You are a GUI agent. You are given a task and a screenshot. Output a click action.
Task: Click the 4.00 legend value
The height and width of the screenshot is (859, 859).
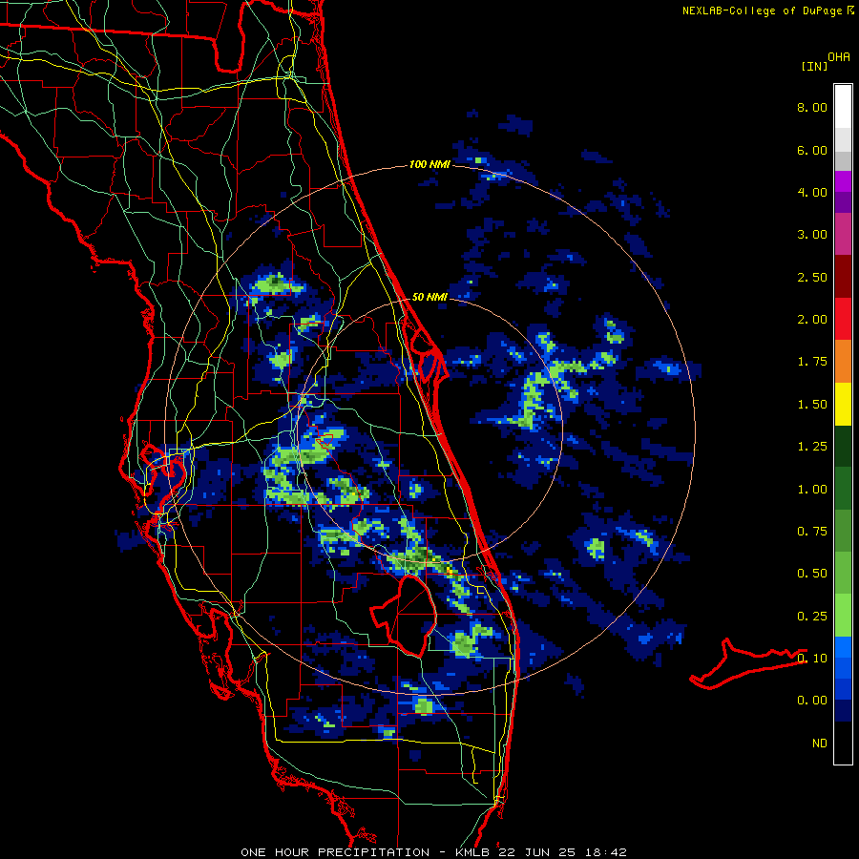click(x=812, y=192)
